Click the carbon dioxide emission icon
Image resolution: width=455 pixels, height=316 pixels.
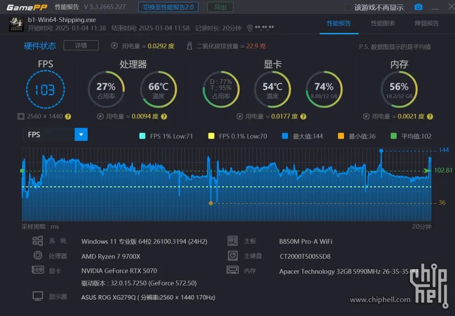pos(189,46)
